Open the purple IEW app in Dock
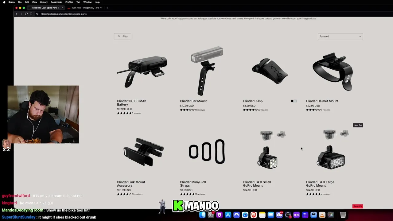This screenshot has width=393, height=221. (297, 215)
